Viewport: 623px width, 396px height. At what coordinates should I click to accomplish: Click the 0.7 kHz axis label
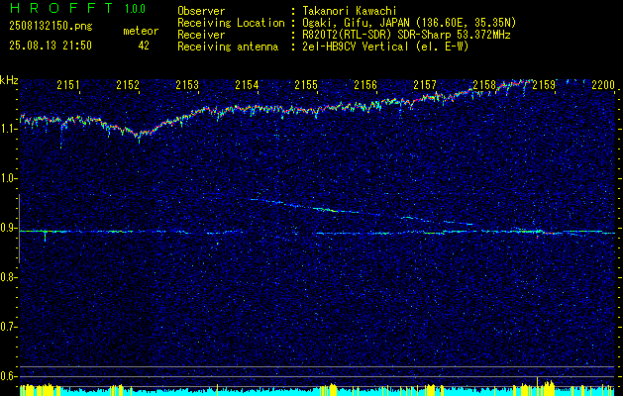pyautogui.click(x=9, y=327)
